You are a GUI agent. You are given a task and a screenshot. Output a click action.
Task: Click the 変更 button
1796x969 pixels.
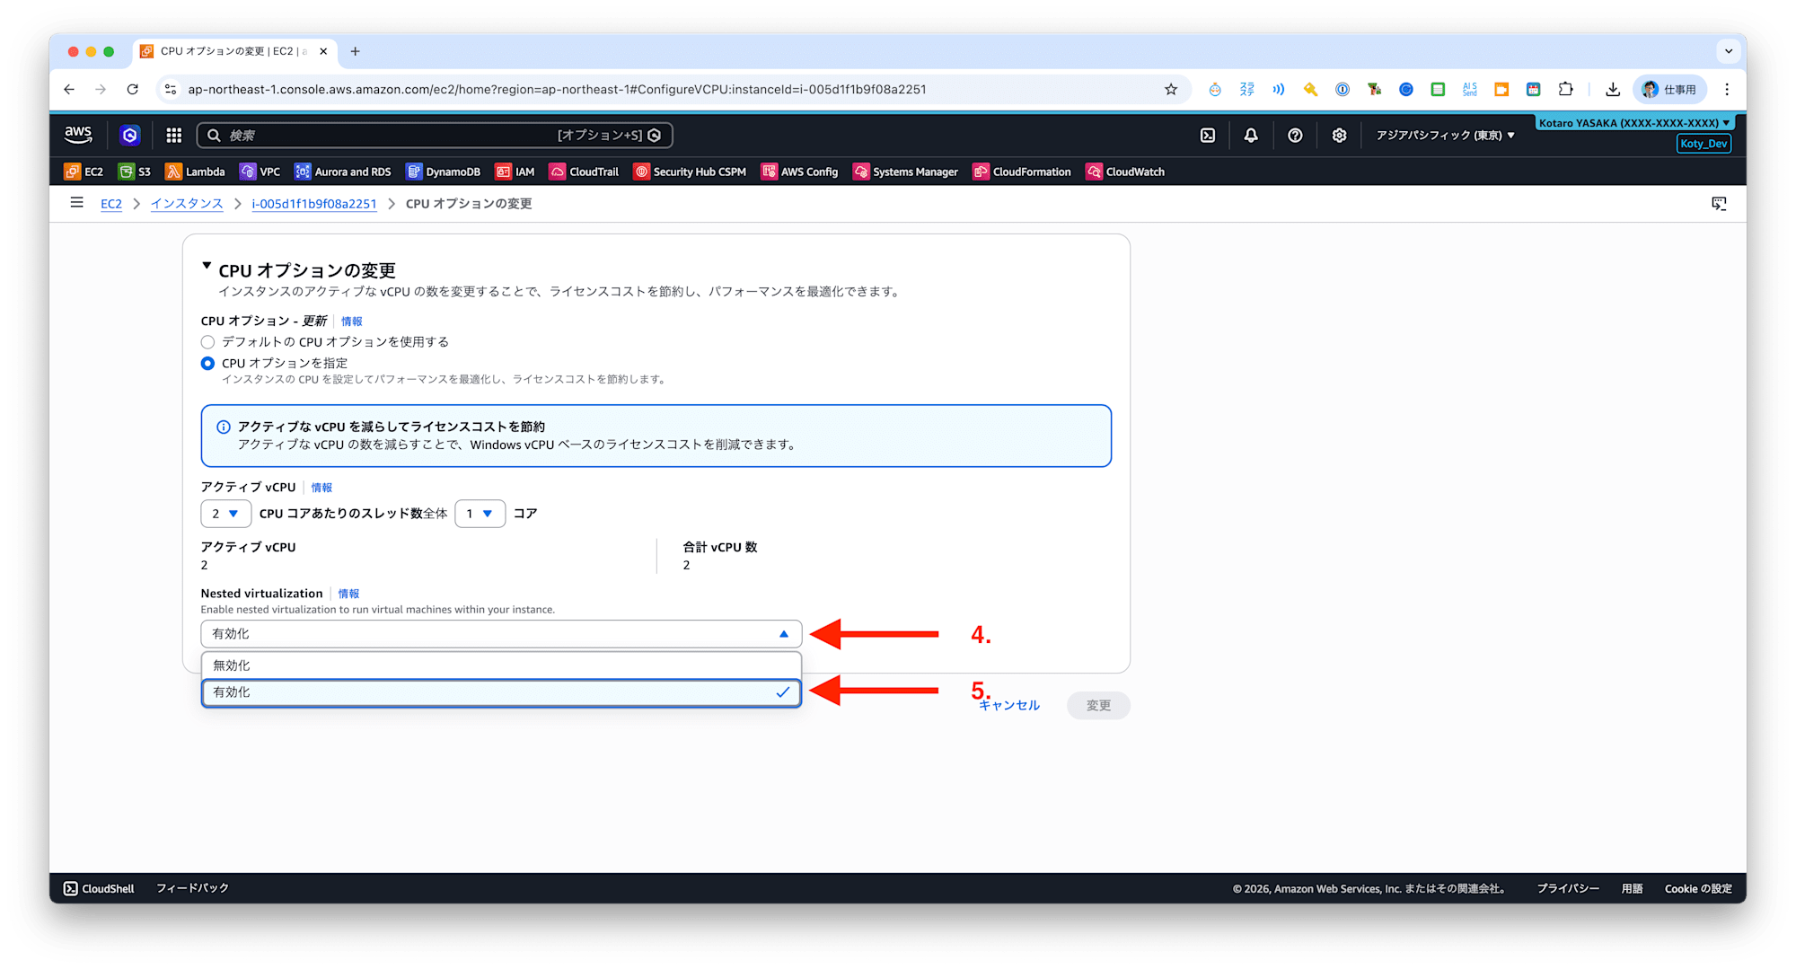[1097, 705]
